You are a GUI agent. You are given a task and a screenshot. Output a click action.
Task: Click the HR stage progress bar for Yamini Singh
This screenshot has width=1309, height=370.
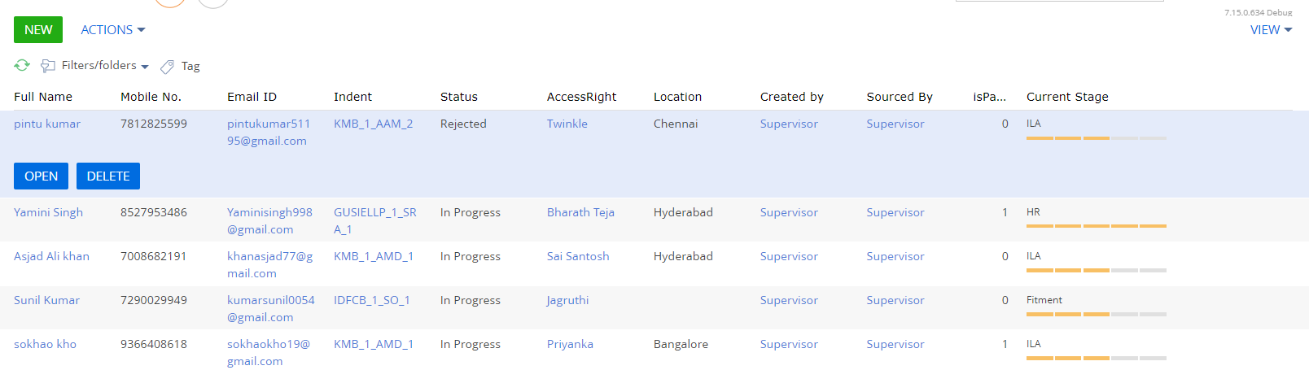click(x=1097, y=226)
